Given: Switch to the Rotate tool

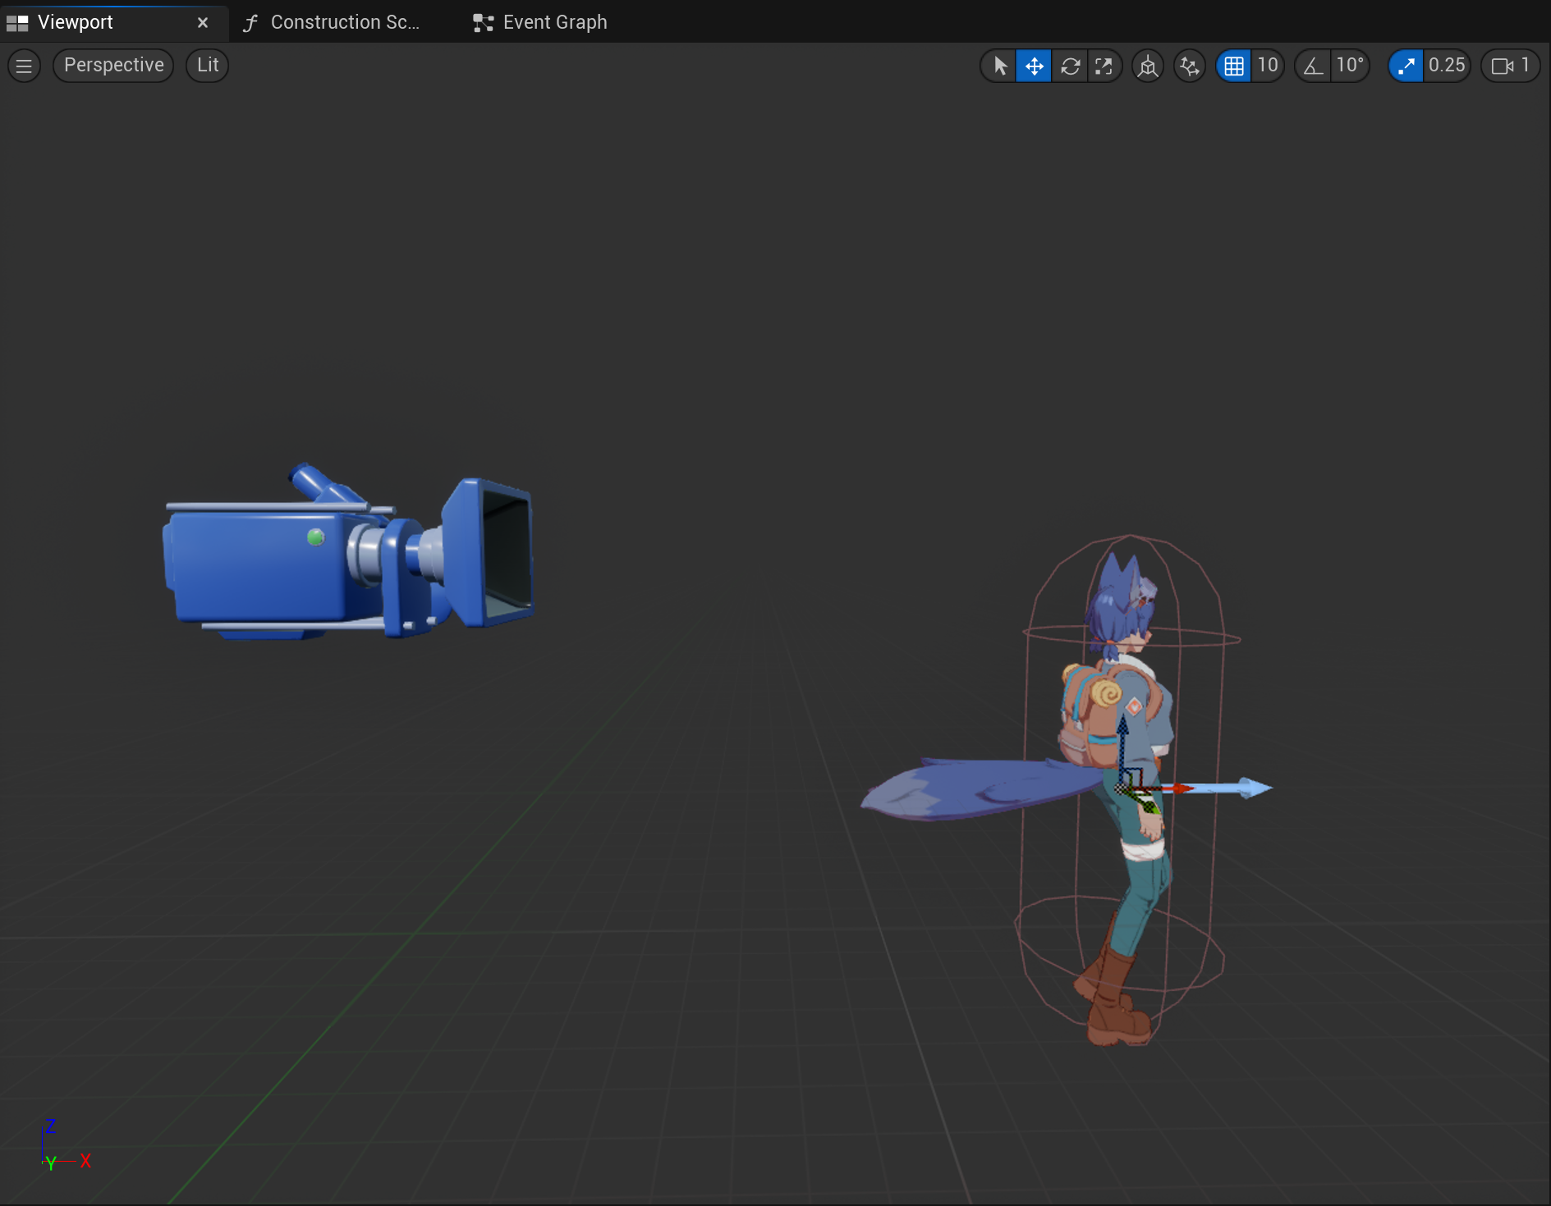Looking at the screenshot, I should (1069, 66).
